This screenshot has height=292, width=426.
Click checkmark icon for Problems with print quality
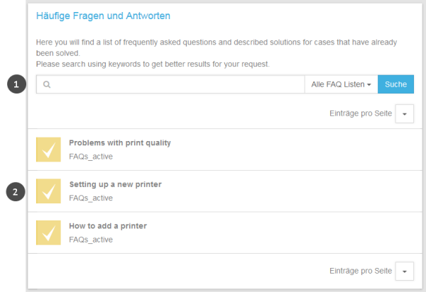click(x=48, y=150)
